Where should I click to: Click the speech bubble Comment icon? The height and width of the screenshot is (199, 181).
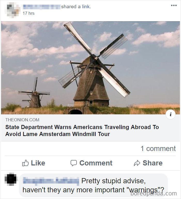click(x=74, y=163)
